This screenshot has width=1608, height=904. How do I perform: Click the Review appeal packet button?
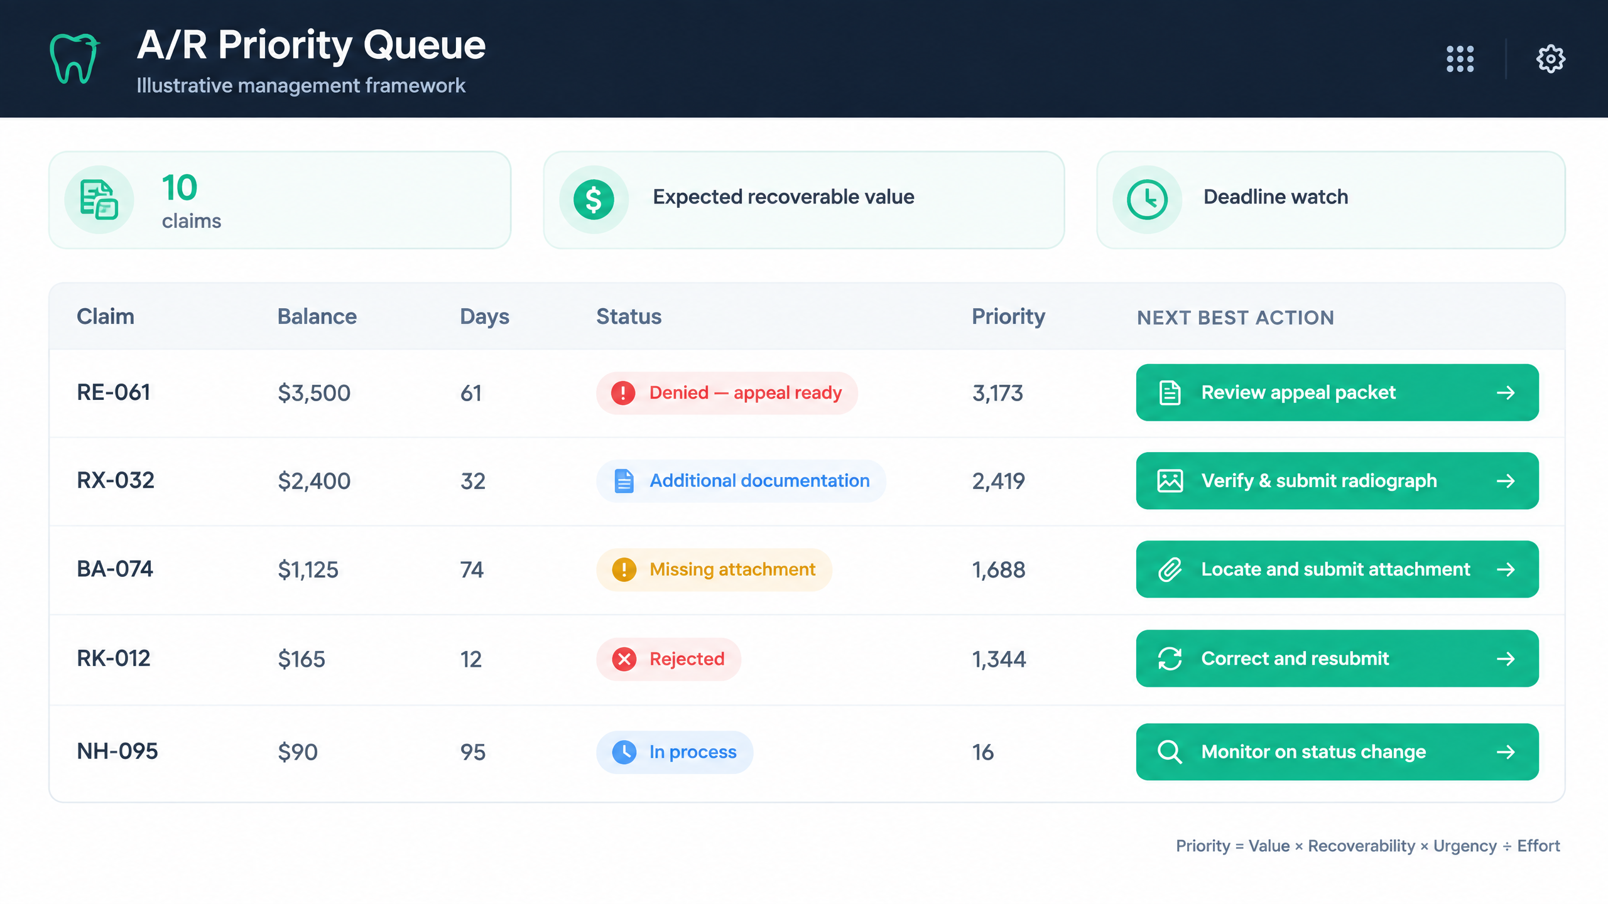1337,392
